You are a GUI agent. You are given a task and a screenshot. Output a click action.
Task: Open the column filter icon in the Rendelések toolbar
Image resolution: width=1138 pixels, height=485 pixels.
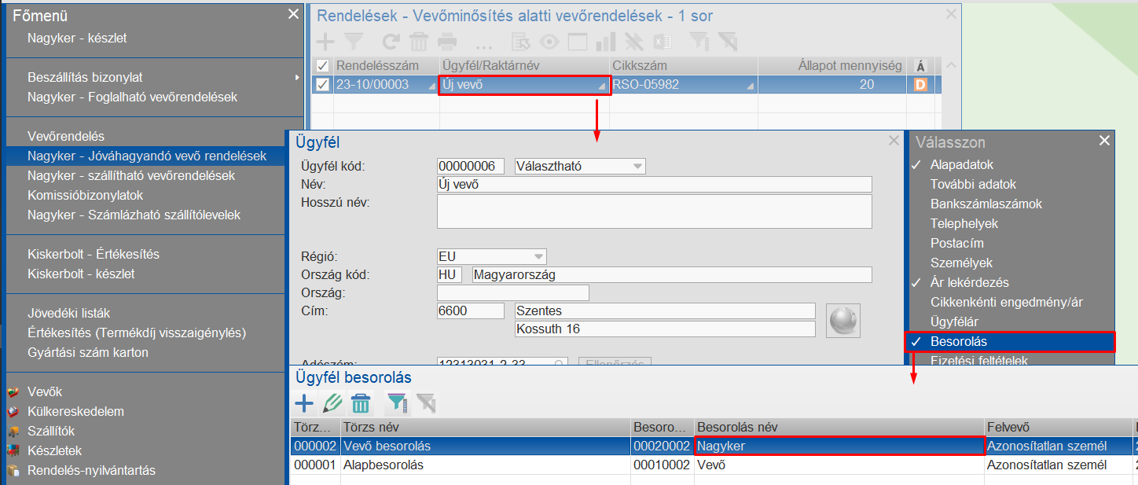point(699,42)
